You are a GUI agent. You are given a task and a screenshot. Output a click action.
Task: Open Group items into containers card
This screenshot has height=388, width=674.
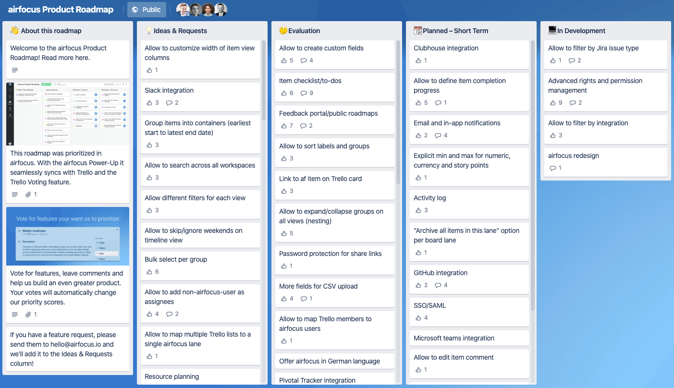click(x=200, y=134)
